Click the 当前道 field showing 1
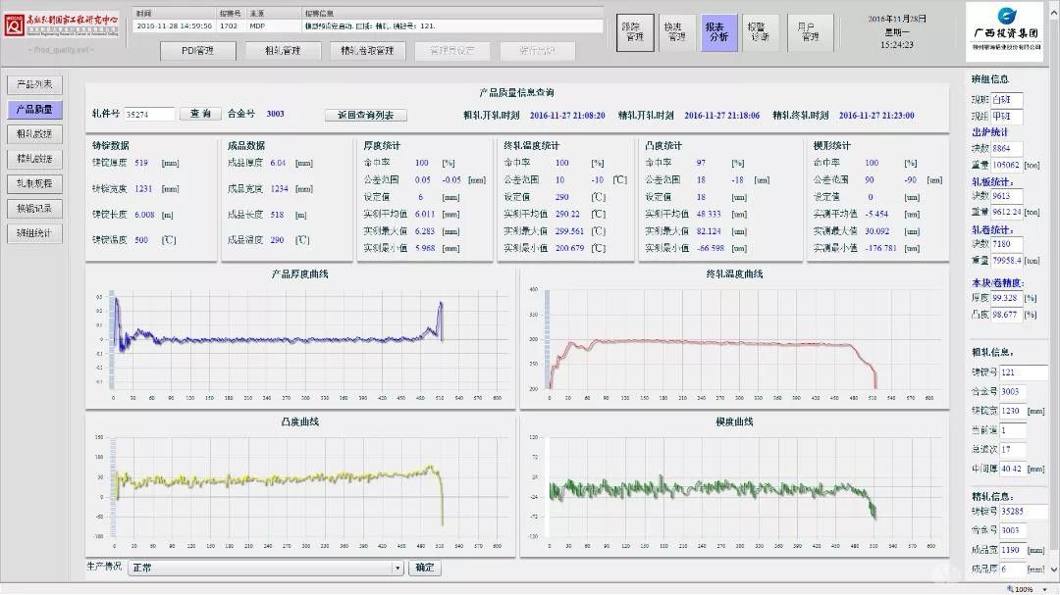 coord(1013,430)
